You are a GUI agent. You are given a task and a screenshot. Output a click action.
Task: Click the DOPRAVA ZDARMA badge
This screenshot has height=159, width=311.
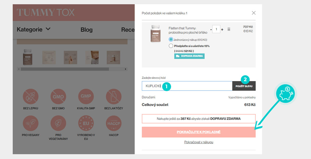coord(189,56)
